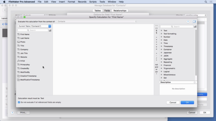Click container icon beside Photo field

(x=19, y=42)
